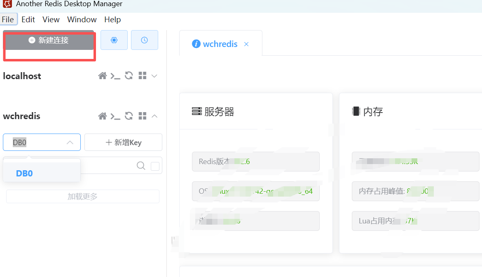
Task: Click the OS information field
Action: (x=256, y=191)
